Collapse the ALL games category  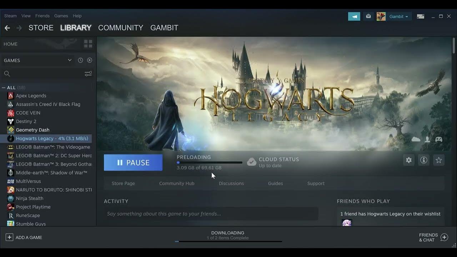coord(4,87)
